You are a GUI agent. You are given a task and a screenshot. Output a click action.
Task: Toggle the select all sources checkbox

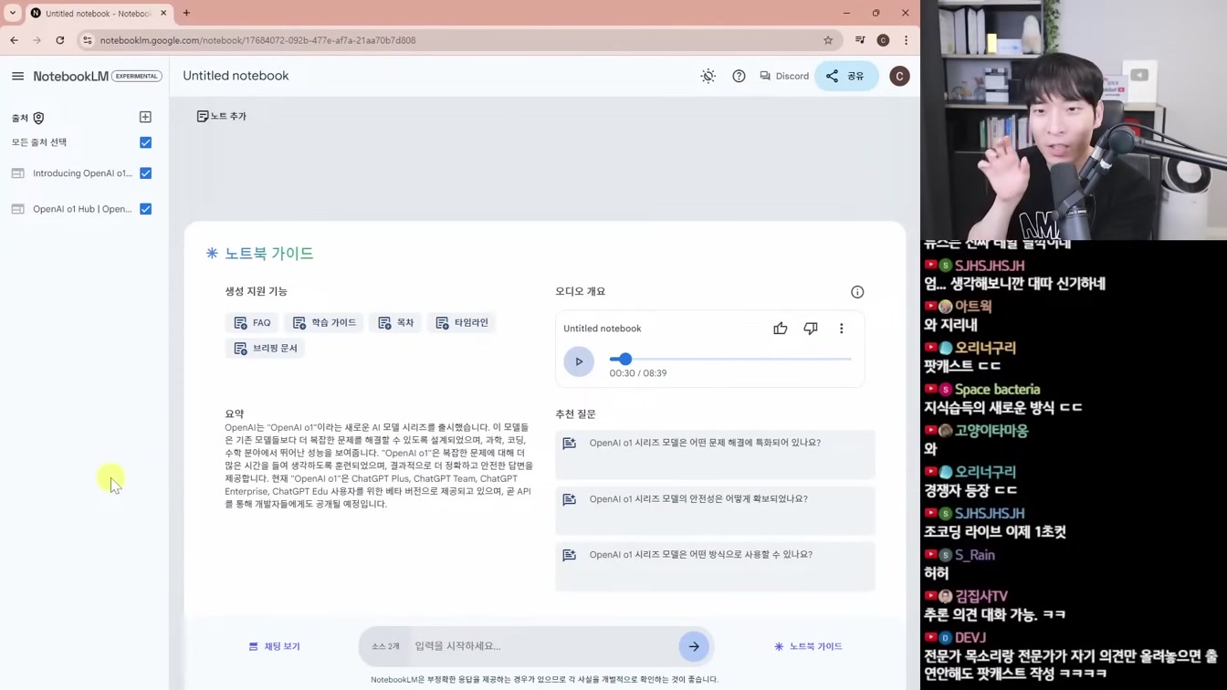coord(145,142)
